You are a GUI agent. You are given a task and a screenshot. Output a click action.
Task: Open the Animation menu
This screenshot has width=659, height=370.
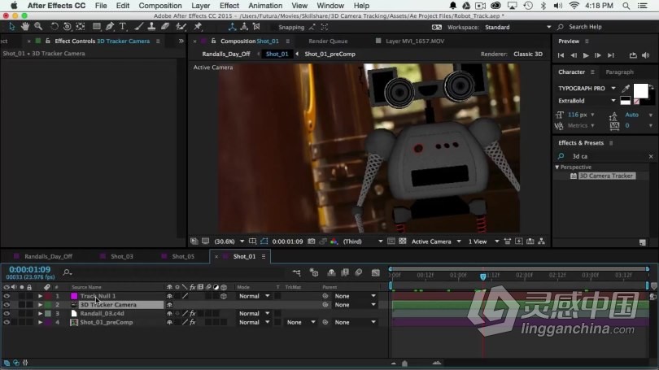265,6
